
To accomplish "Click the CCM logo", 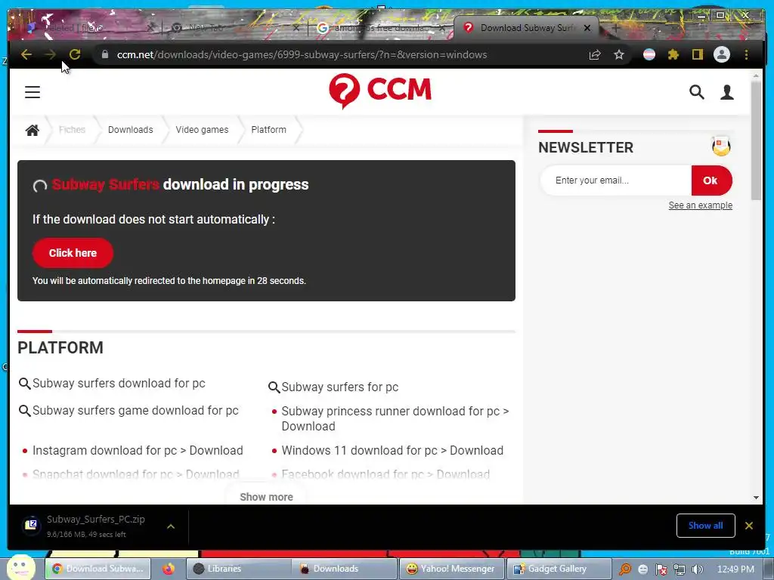I will (380, 91).
